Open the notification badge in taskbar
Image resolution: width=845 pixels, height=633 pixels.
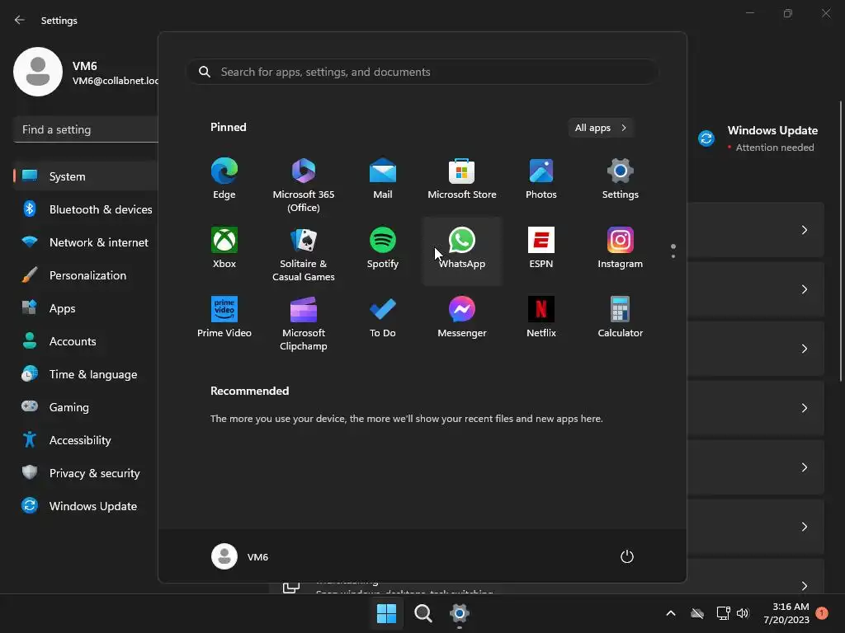[822, 613]
